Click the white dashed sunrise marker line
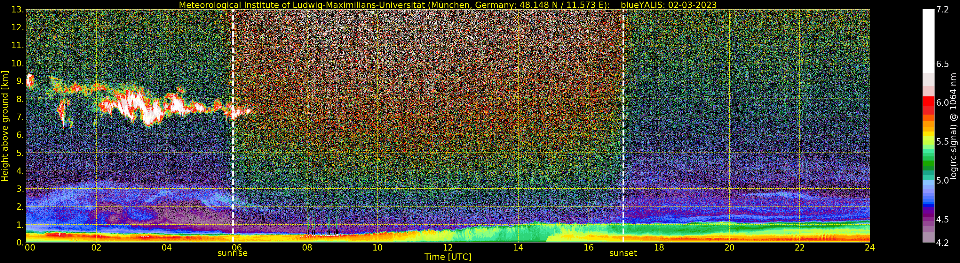Image resolution: width=960 pixels, height=263 pixels. 233,126
